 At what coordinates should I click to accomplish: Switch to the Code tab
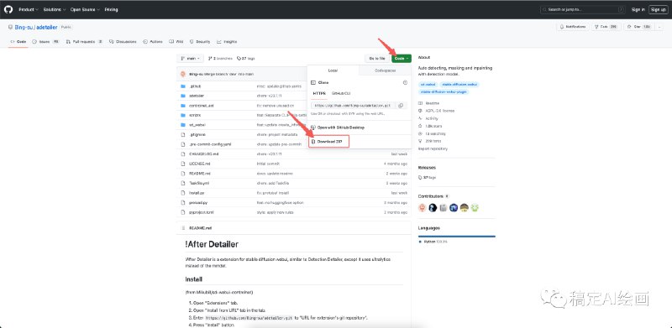[x=18, y=42]
